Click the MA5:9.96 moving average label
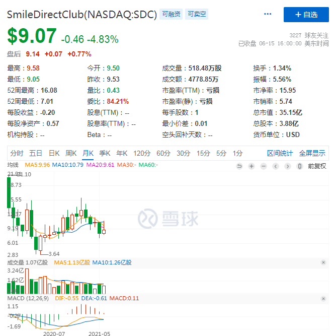334x336 pixels. [x=37, y=165]
